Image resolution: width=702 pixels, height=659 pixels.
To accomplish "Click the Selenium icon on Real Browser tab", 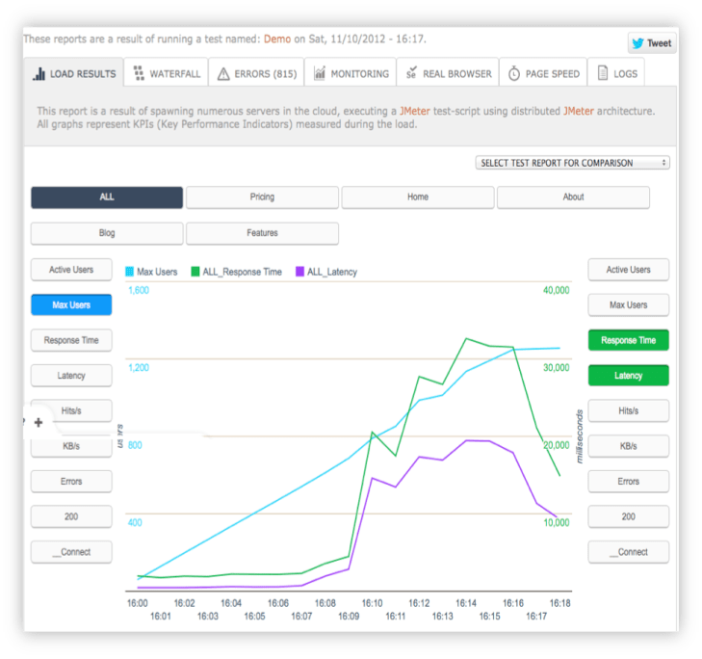I will [x=411, y=74].
